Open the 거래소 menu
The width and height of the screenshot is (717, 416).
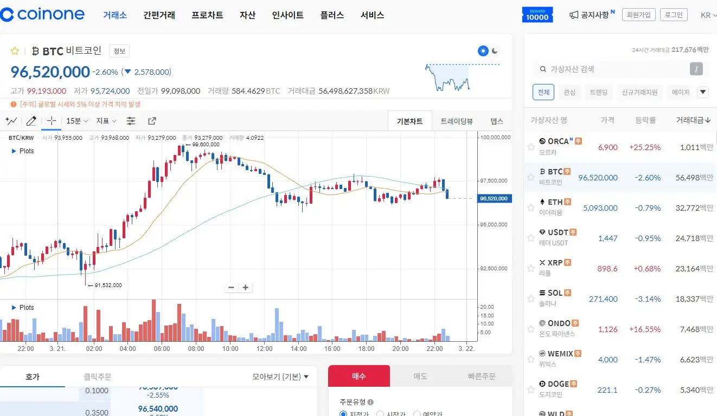coord(115,15)
